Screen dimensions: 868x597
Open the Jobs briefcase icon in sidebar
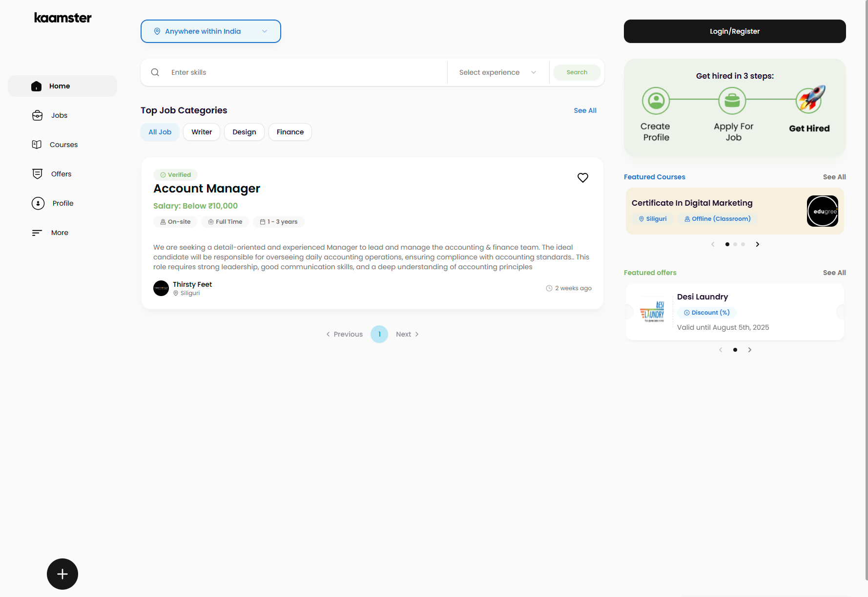coord(38,115)
